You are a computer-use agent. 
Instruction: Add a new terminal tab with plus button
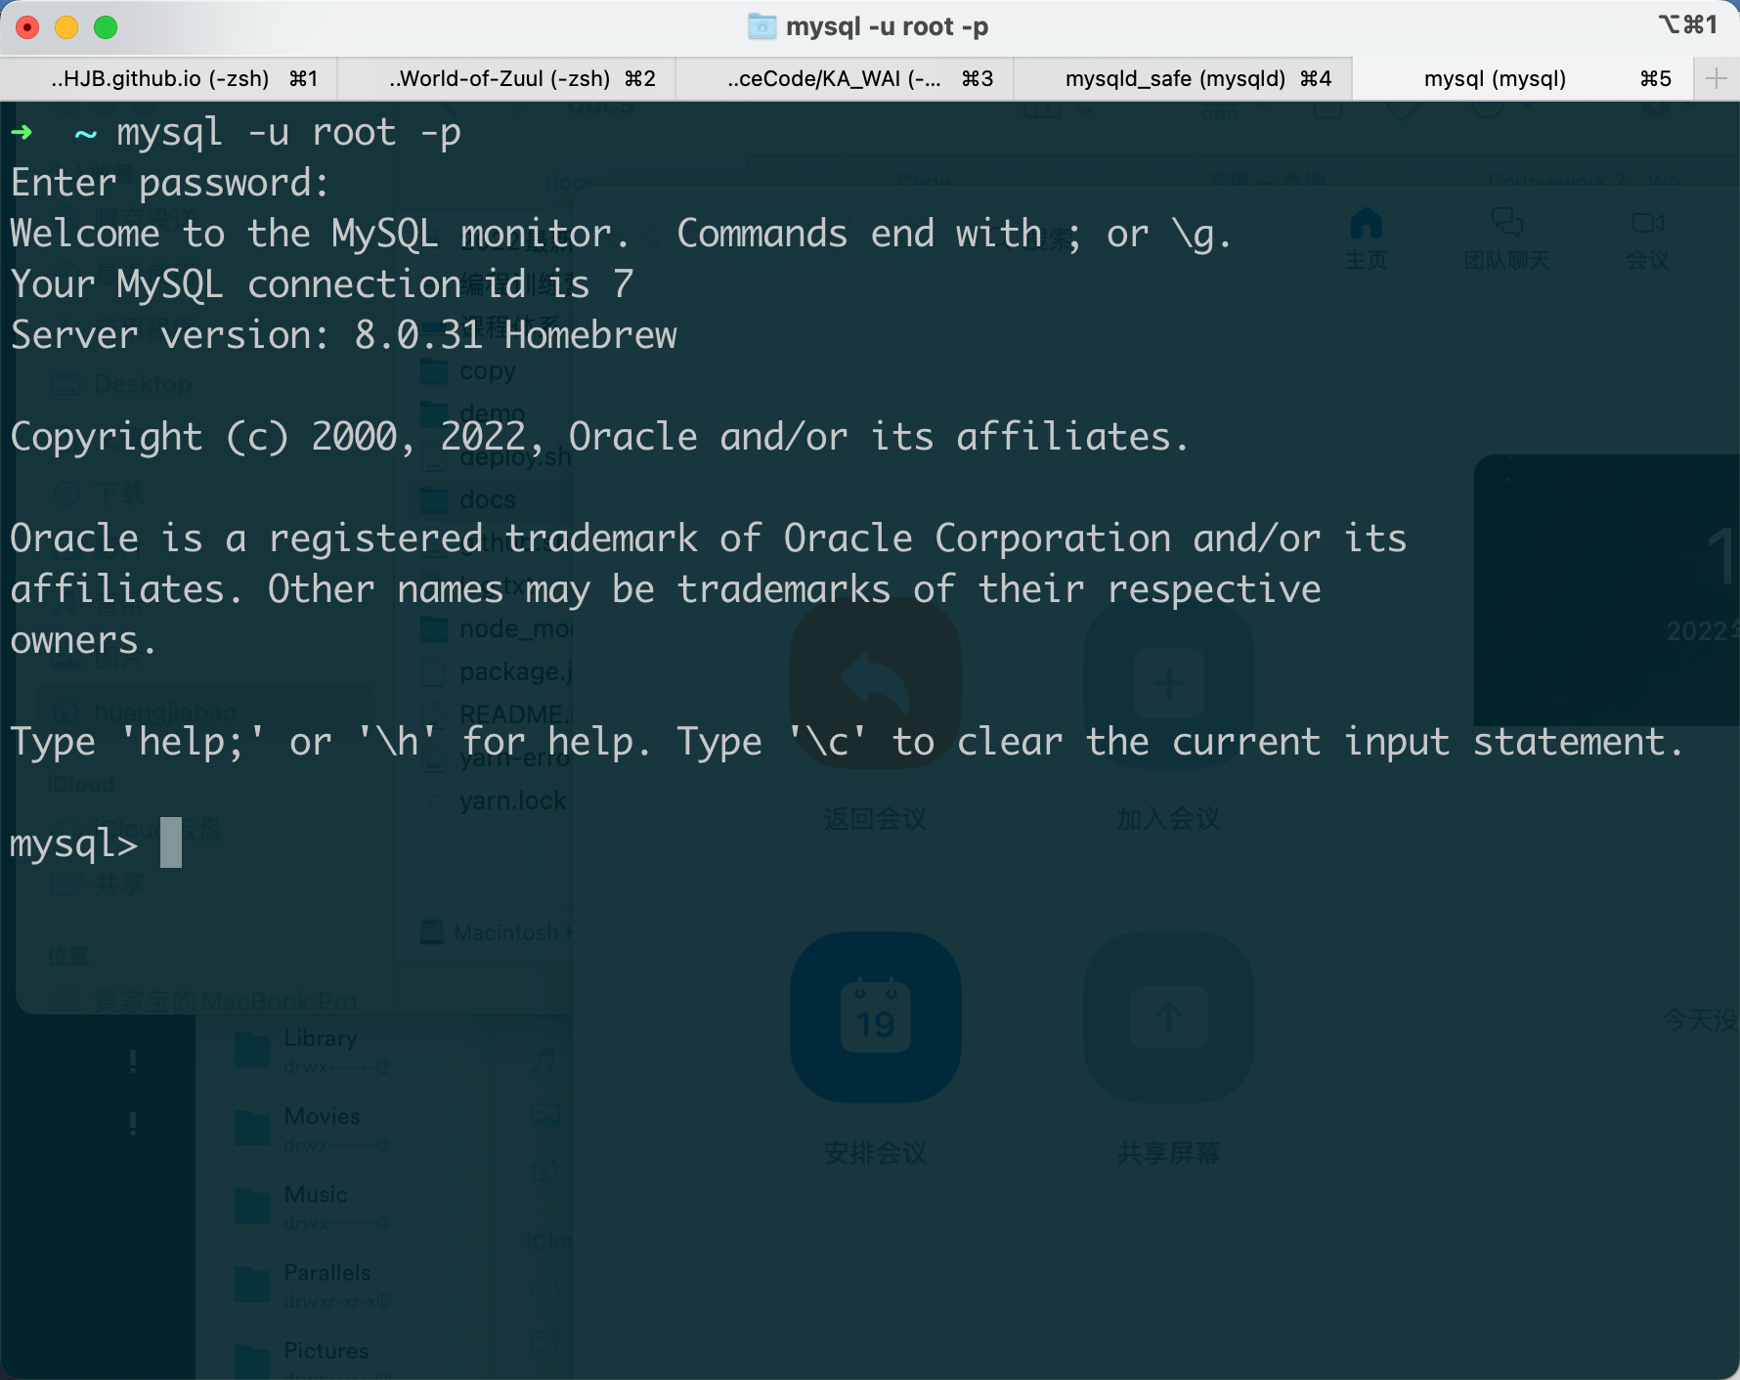[1716, 78]
